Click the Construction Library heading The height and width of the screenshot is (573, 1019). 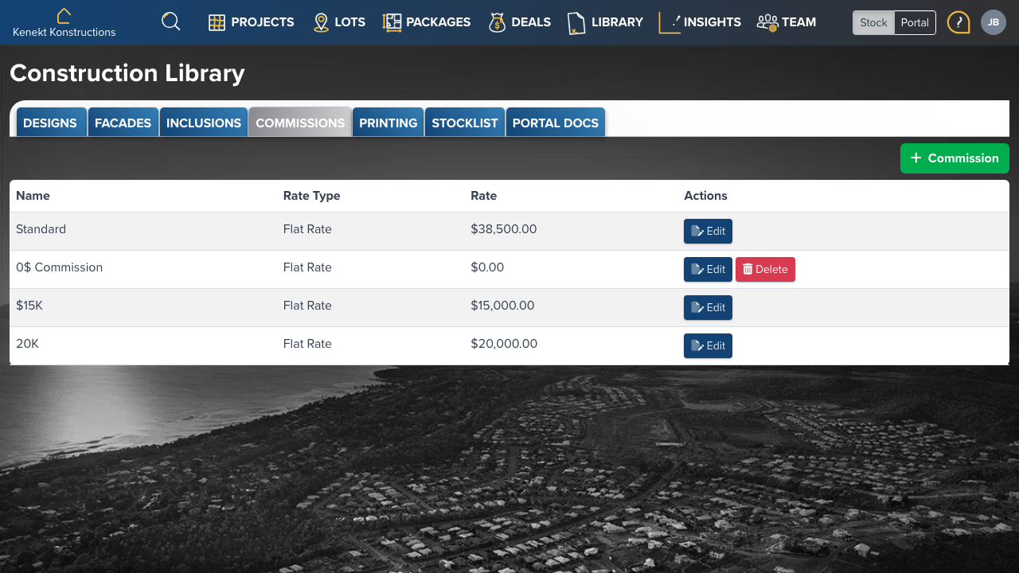pos(127,73)
